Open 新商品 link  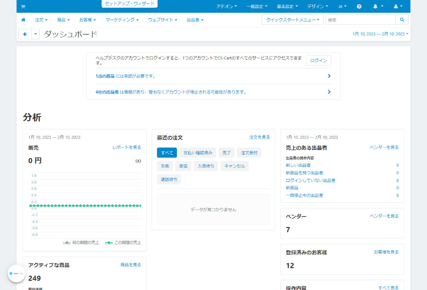pos(292,188)
